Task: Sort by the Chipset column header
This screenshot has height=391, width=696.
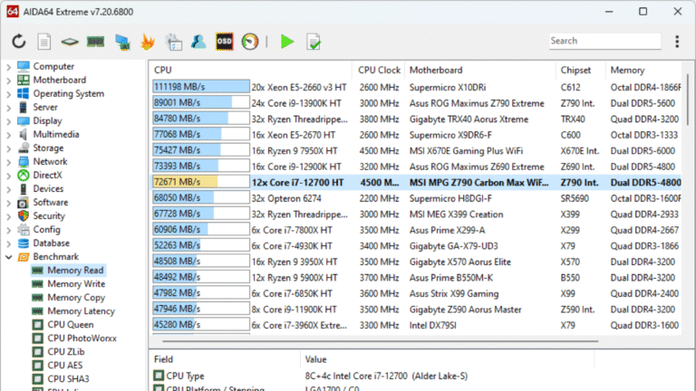Action: tap(581, 70)
